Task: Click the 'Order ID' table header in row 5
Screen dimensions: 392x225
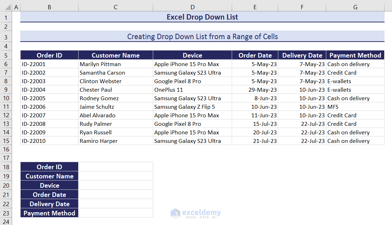Action: coord(49,55)
